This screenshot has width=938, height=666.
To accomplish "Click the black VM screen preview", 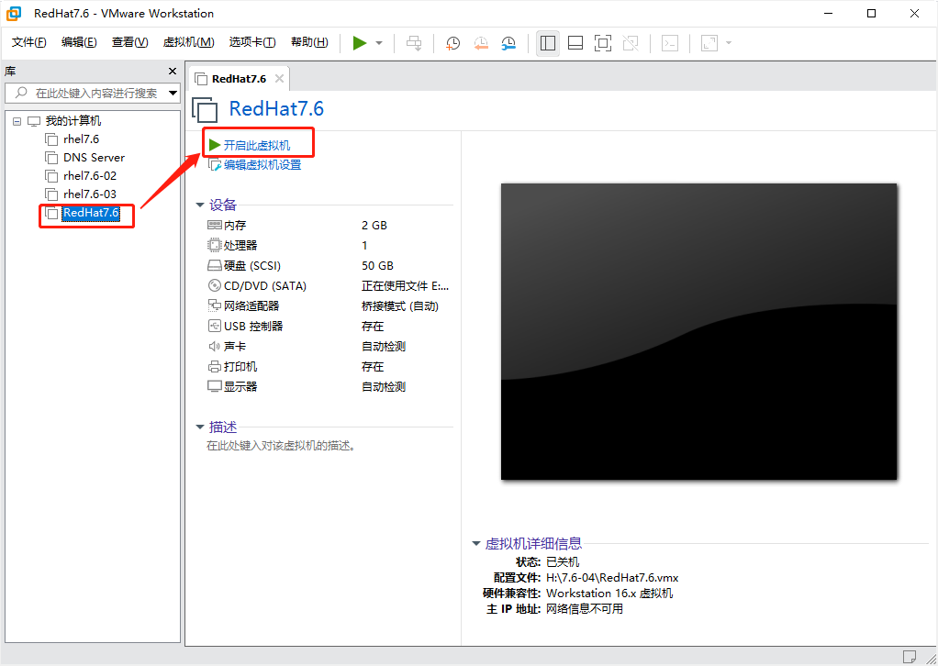I will point(698,332).
